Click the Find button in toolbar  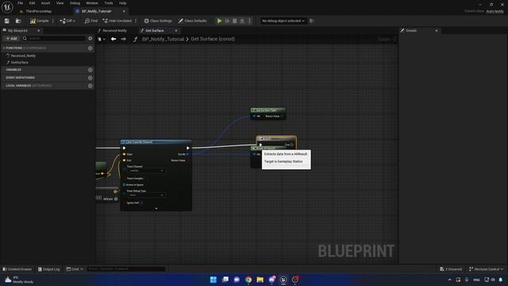91,21
